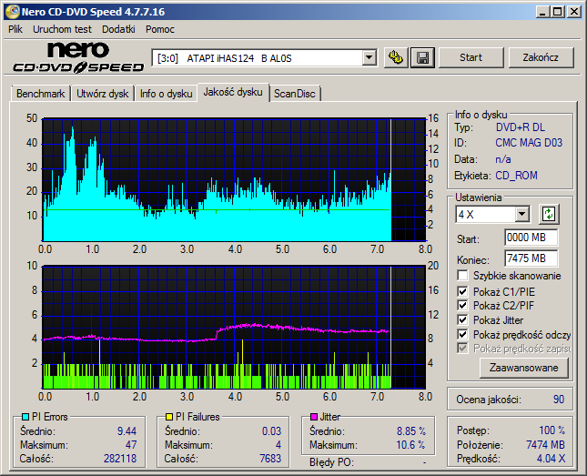Image resolution: width=587 pixels, height=476 pixels.
Task: Click the PI Errors Maksimum value 47
Action: click(131, 445)
